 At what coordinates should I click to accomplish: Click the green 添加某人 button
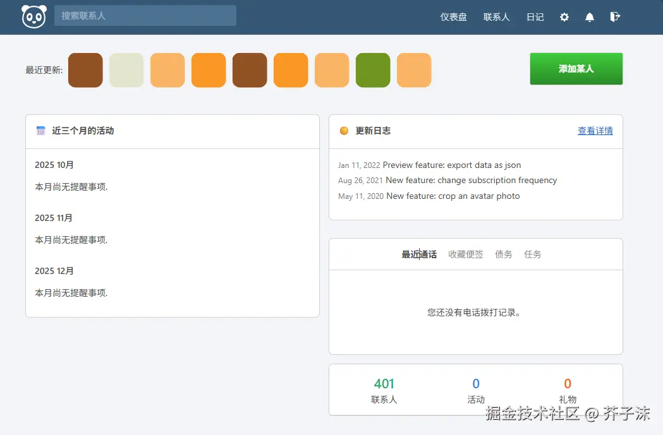(576, 69)
